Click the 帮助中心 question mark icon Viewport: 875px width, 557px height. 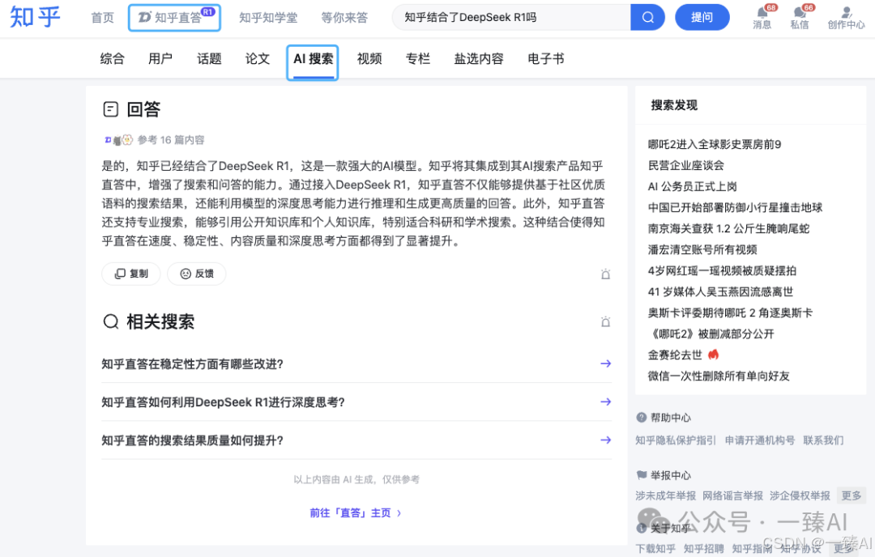(641, 417)
